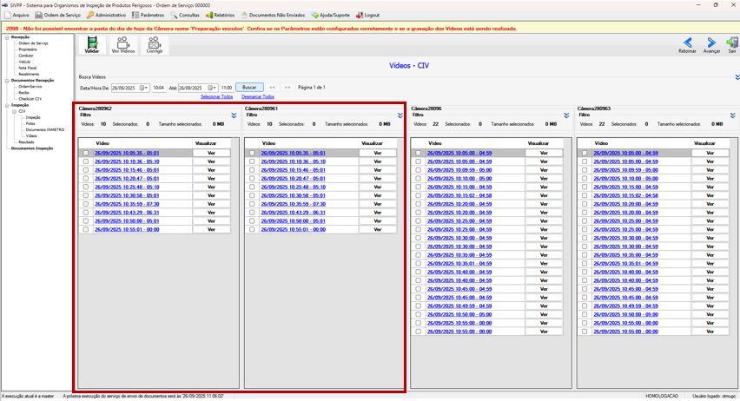The height and width of the screenshot is (401, 740).
Task: Click the start time field 10:04
Action: [x=159, y=88]
